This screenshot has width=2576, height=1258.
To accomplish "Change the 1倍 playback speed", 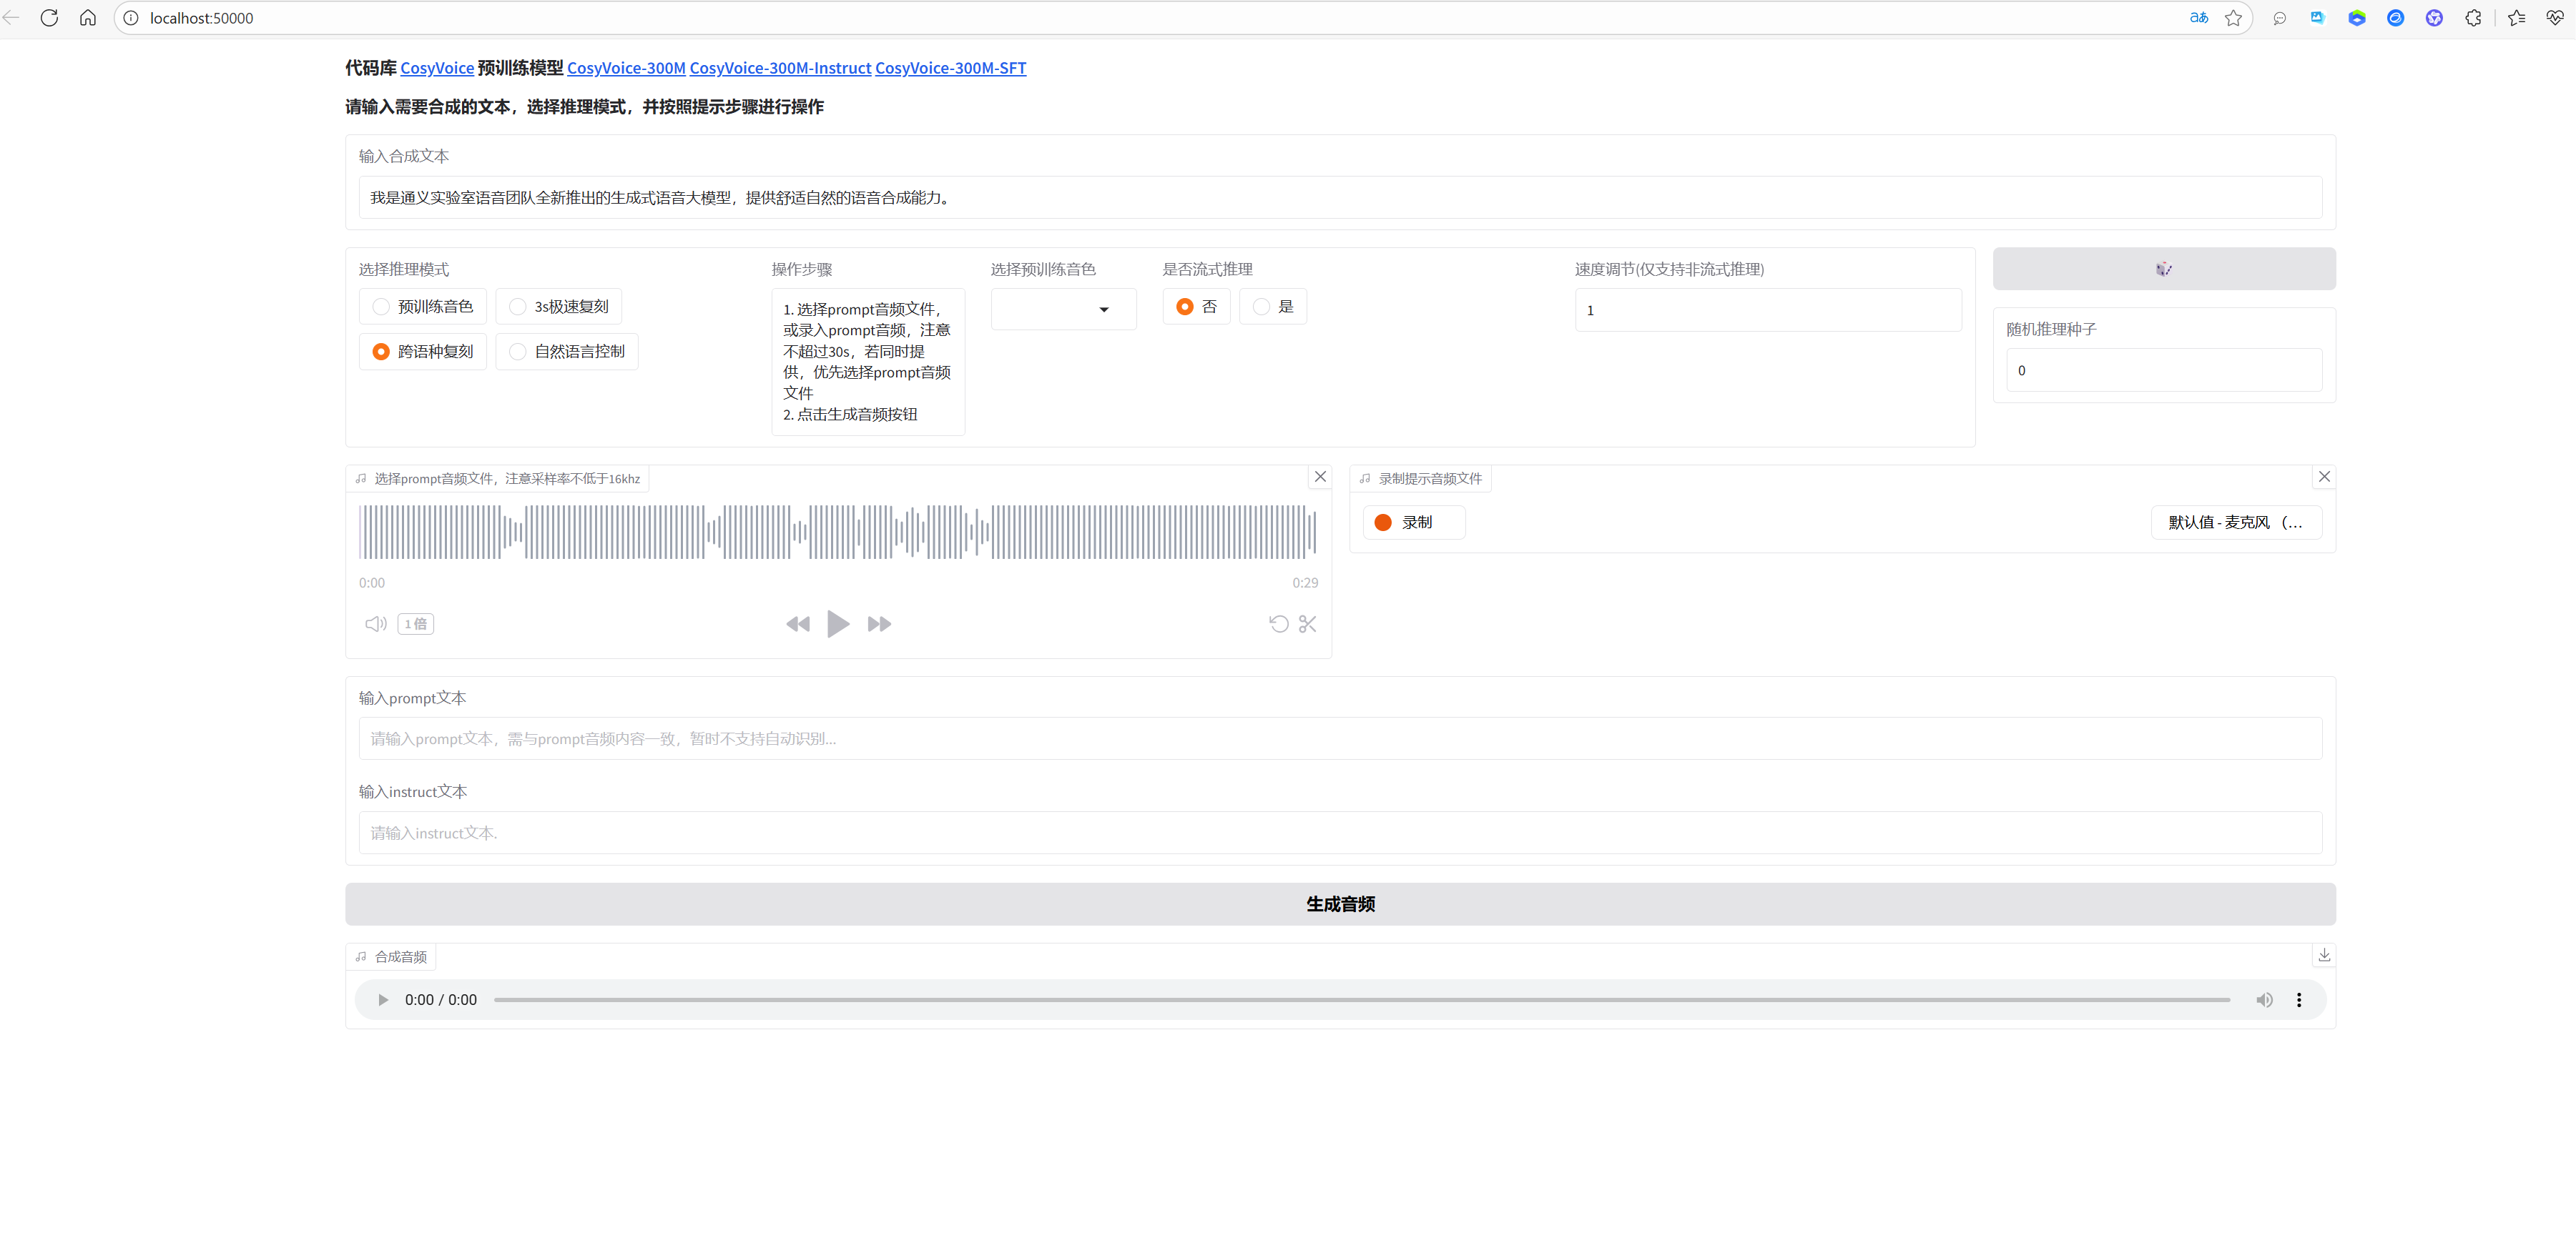I will [x=415, y=623].
